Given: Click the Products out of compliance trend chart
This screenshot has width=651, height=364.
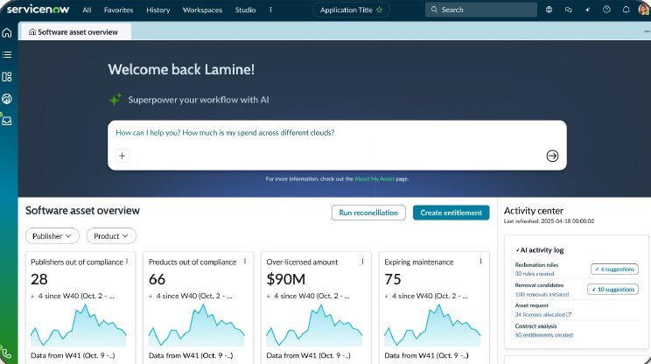Looking at the screenshot, I should 196,325.
